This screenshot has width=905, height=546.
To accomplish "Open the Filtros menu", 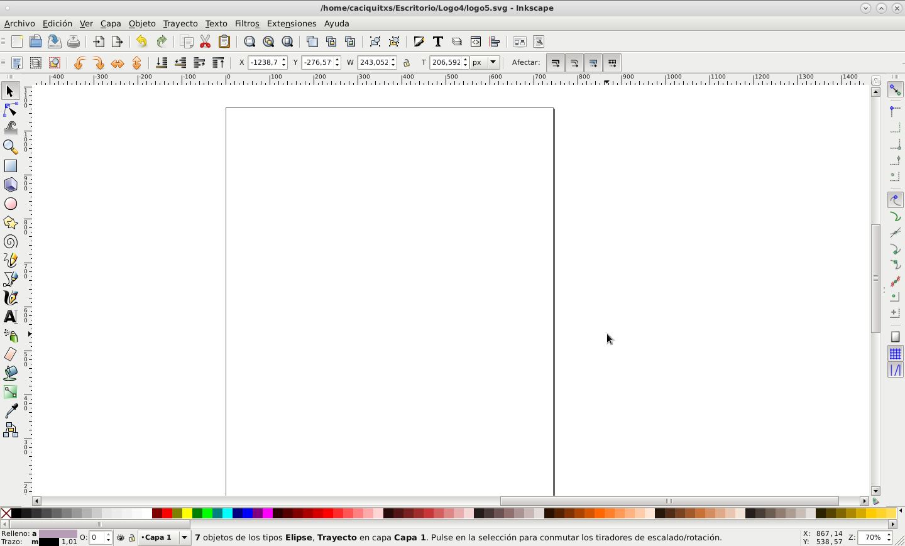I will click(247, 23).
